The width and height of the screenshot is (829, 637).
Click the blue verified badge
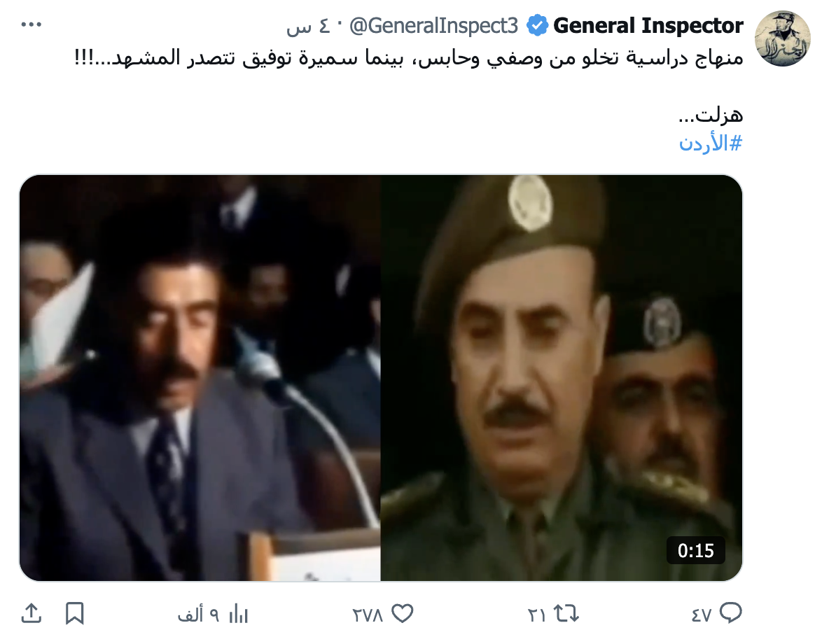click(537, 25)
